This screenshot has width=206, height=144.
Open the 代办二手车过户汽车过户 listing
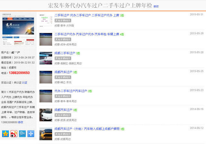tap(71, 91)
